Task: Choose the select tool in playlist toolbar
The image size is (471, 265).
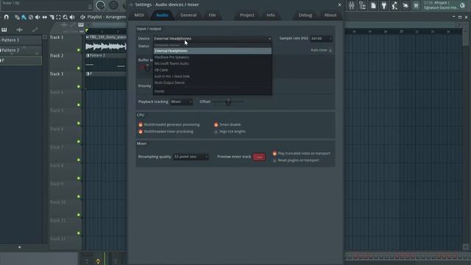Action: pos(59,17)
